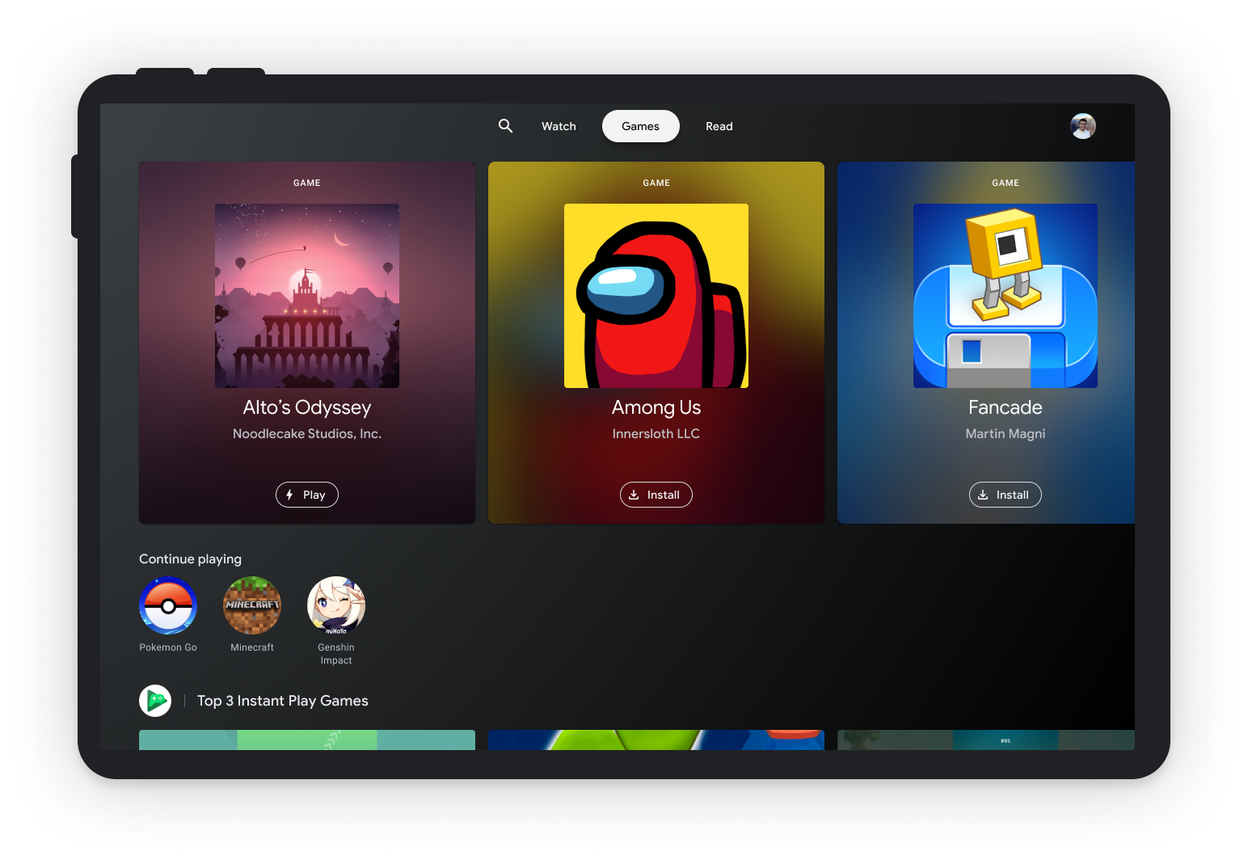Select the Games tab

click(x=640, y=126)
